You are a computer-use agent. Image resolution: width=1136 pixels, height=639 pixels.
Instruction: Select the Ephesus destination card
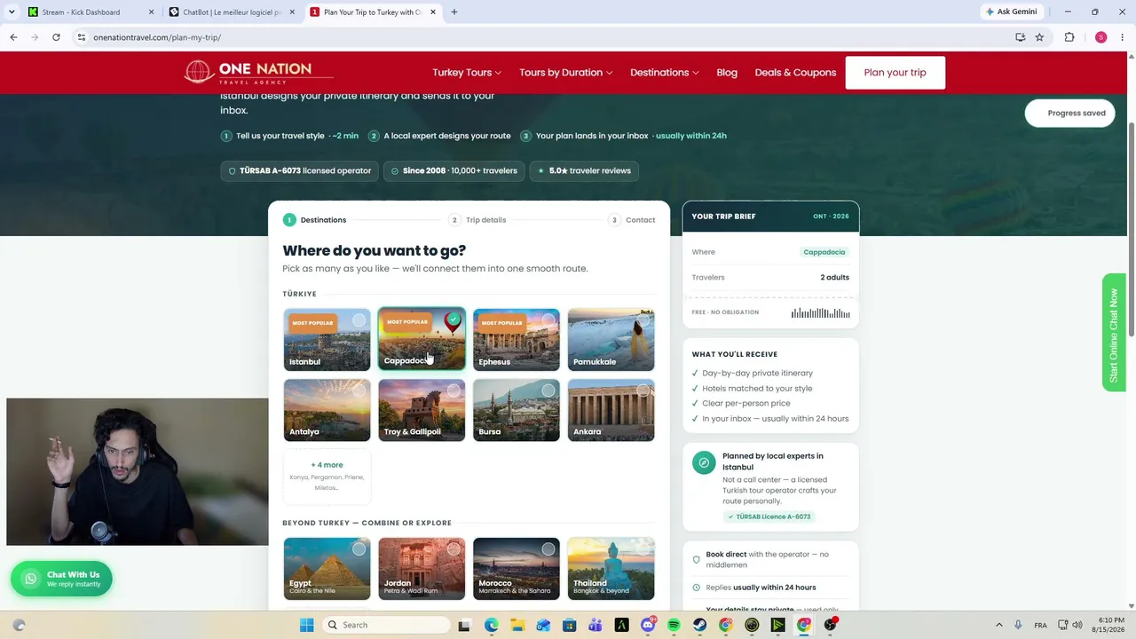(x=517, y=339)
